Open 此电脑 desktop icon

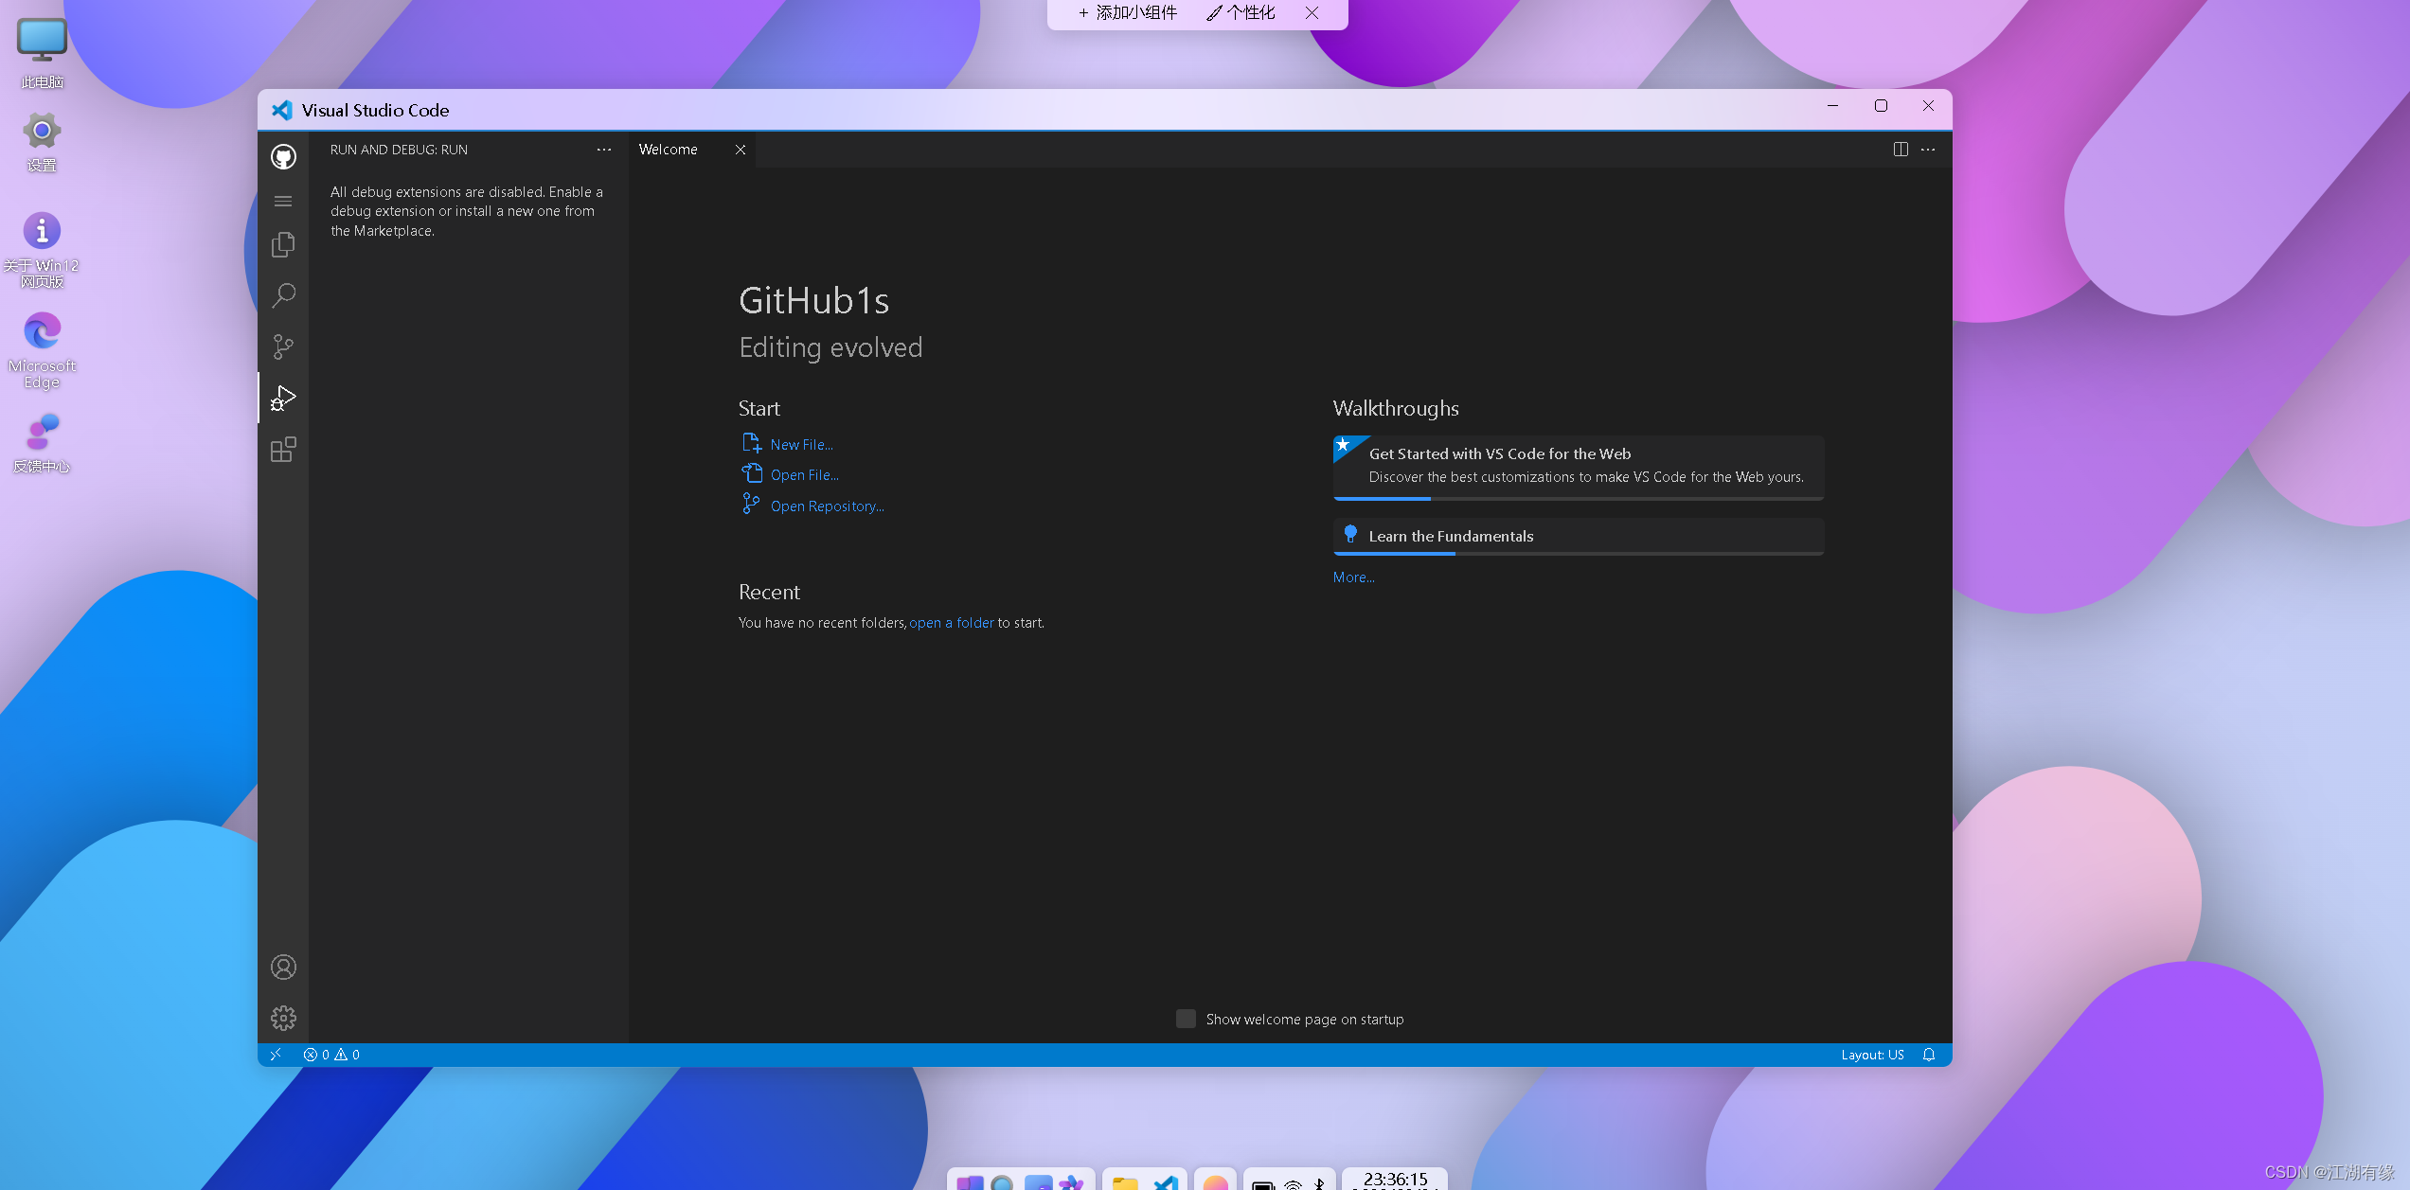point(42,53)
